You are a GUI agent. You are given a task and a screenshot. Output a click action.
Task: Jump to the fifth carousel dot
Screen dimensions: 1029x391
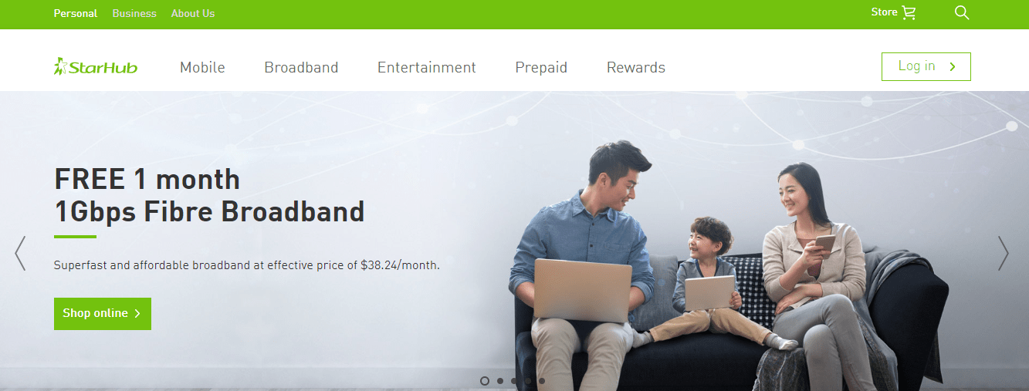pyautogui.click(x=542, y=381)
